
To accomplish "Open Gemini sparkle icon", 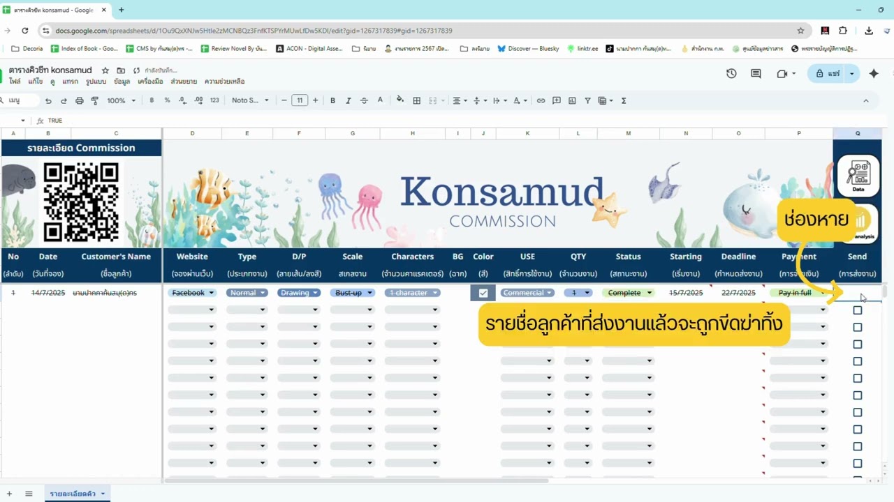I will (x=874, y=73).
